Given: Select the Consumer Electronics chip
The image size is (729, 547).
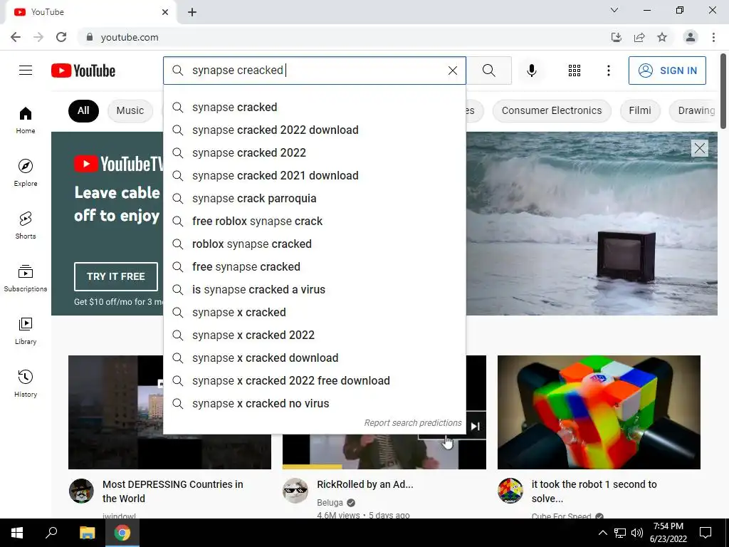Looking at the screenshot, I should (552, 110).
